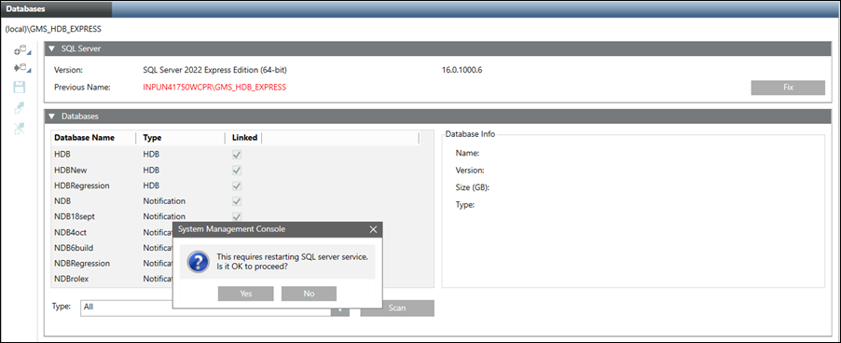Decline restart with No button
Image resolution: width=841 pixels, height=343 pixels.
[x=309, y=294]
